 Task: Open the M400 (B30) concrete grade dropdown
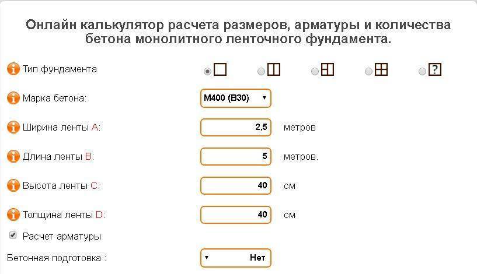click(x=235, y=98)
